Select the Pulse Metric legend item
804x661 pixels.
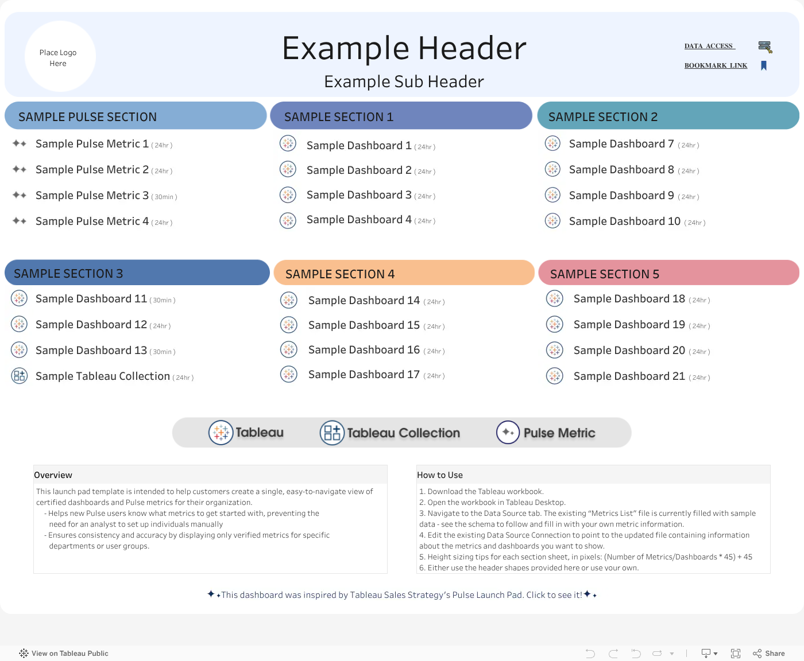tap(546, 433)
